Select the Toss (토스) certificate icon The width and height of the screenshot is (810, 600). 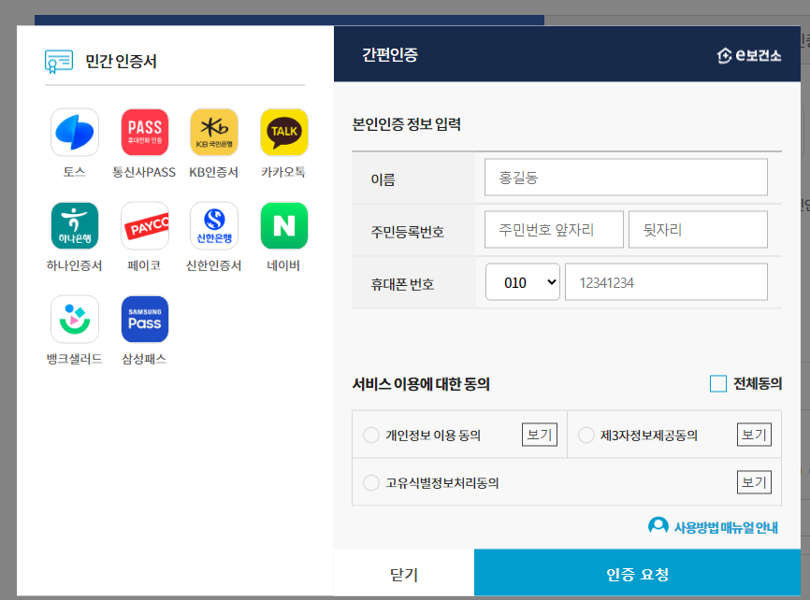point(75,132)
